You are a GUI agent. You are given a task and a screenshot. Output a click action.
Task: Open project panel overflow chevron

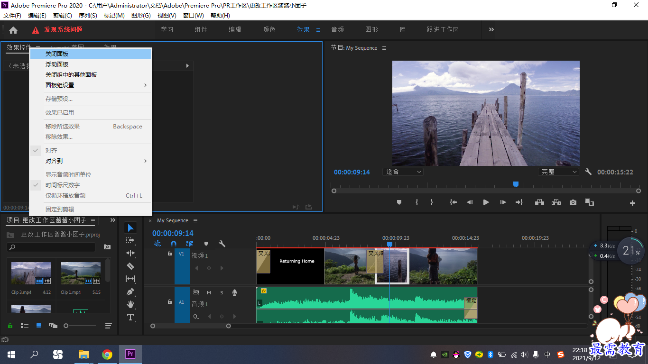(113, 220)
